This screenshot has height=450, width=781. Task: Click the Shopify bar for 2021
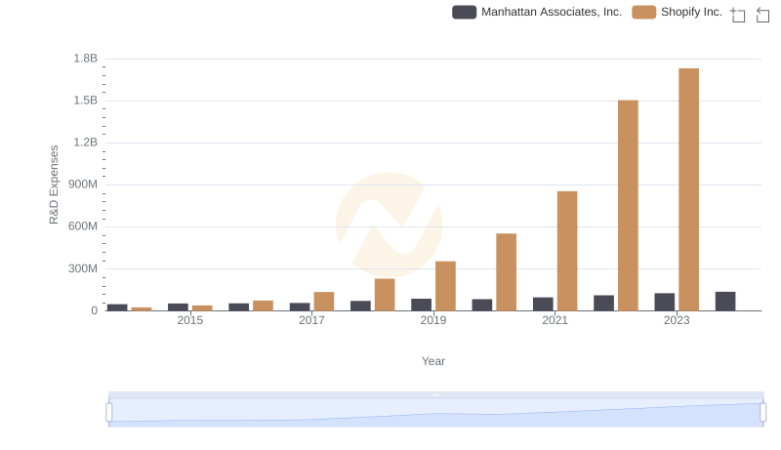pos(567,251)
